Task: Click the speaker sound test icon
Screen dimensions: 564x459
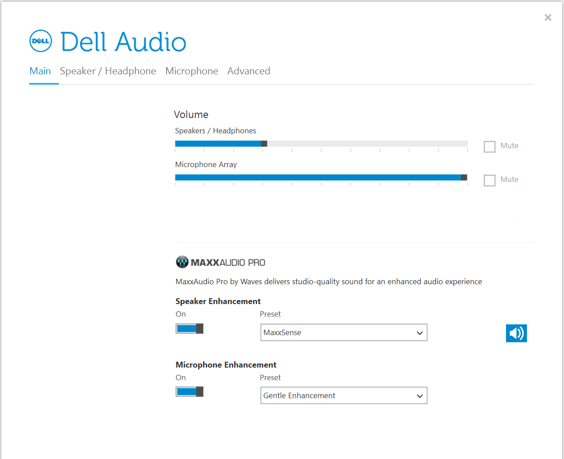Action: point(516,333)
